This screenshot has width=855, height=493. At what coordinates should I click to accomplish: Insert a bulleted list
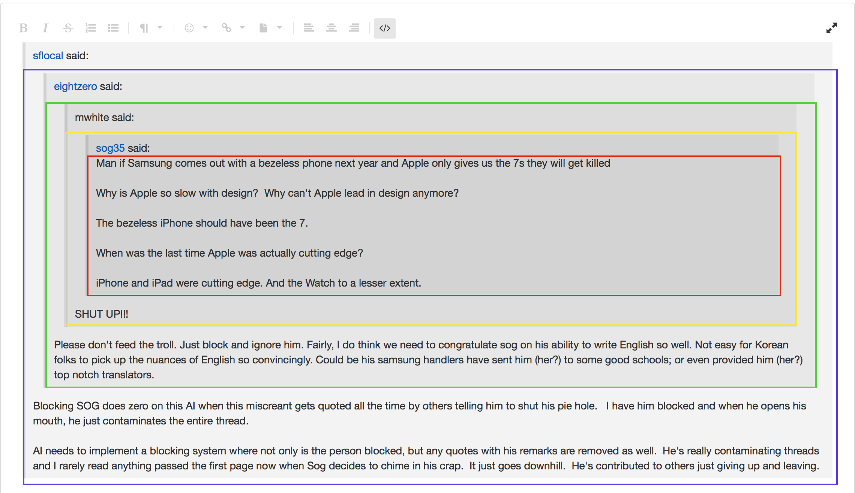[113, 28]
